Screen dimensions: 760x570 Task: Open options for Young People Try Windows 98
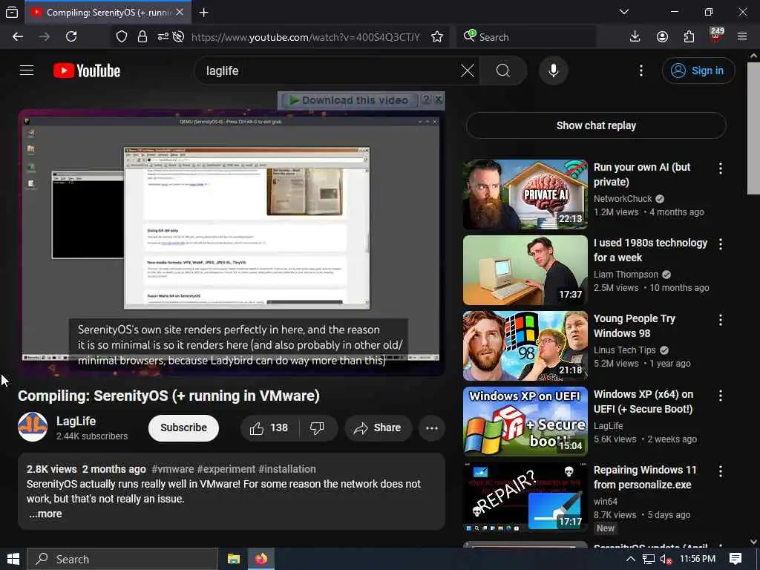(x=721, y=319)
